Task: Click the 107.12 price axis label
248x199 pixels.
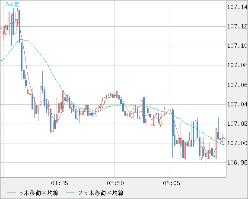Action: pos(237,26)
